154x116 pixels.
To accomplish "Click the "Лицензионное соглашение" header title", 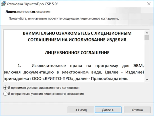I will pyautogui.click(x=28, y=12).
